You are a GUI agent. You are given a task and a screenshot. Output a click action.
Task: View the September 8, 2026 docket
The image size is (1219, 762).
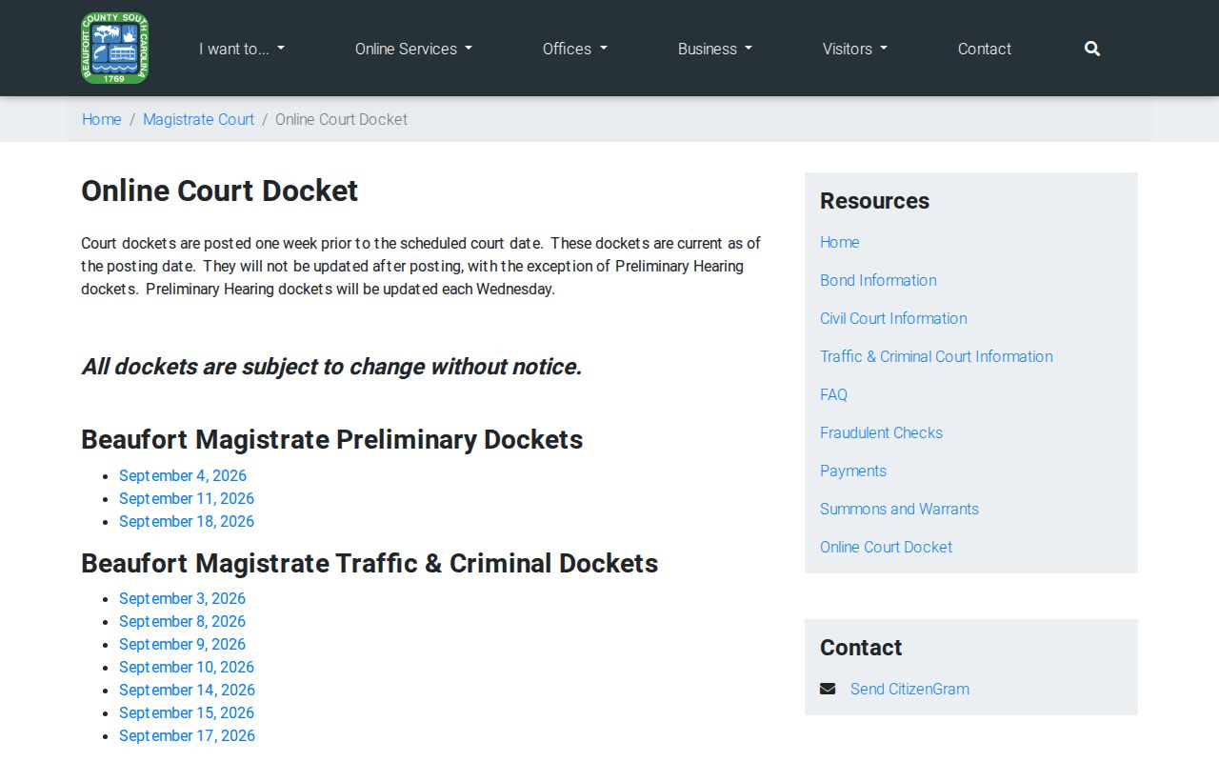tap(182, 621)
